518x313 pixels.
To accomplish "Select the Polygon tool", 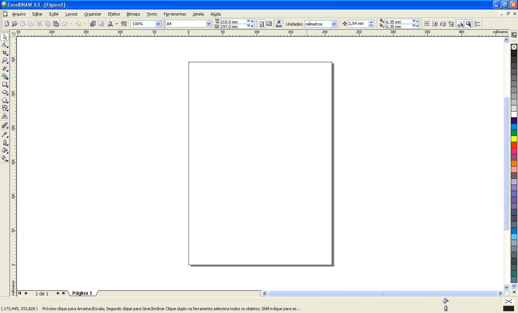I will tap(5, 100).
